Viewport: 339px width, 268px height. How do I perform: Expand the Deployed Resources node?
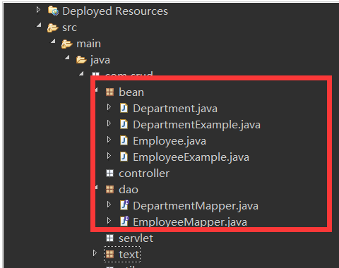point(38,10)
